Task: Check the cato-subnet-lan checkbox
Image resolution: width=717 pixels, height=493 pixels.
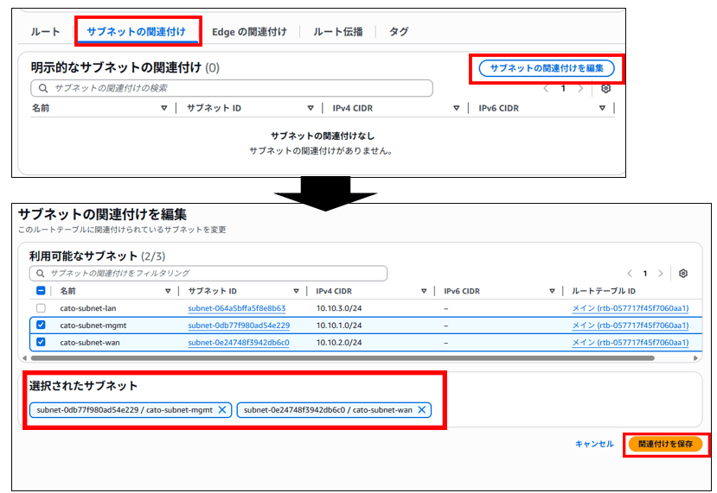Action: pos(41,308)
